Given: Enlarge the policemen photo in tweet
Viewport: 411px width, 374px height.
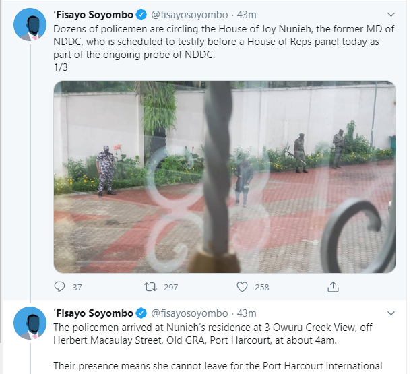Looking at the screenshot, I should [224, 177].
